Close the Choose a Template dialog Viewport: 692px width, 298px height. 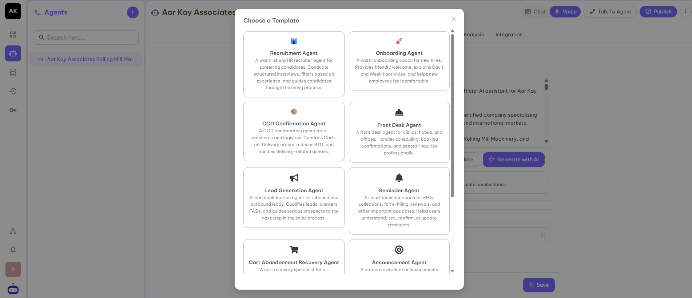point(453,19)
